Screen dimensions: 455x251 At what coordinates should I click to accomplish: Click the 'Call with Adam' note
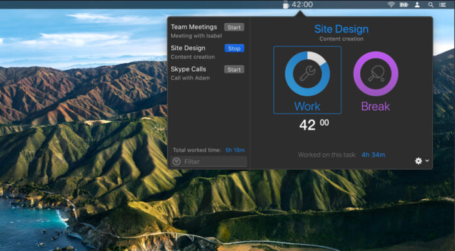coord(190,78)
